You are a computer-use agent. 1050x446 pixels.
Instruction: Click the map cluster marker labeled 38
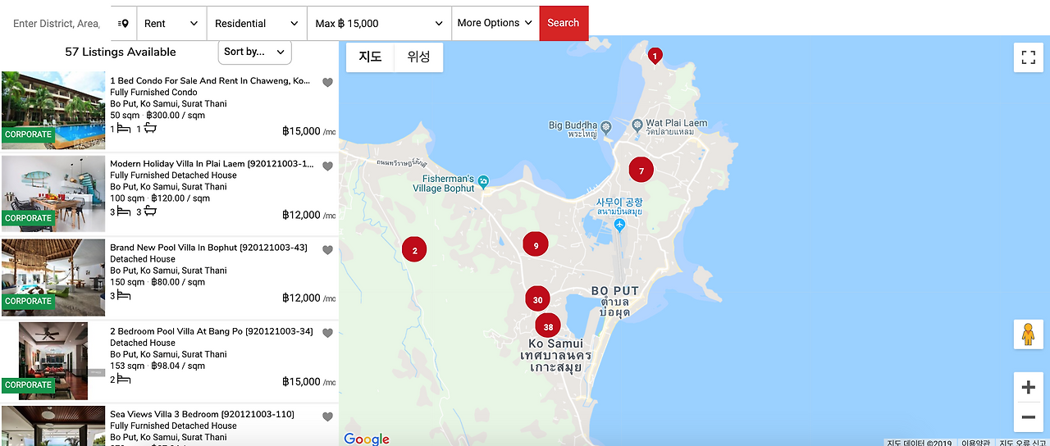coord(548,326)
